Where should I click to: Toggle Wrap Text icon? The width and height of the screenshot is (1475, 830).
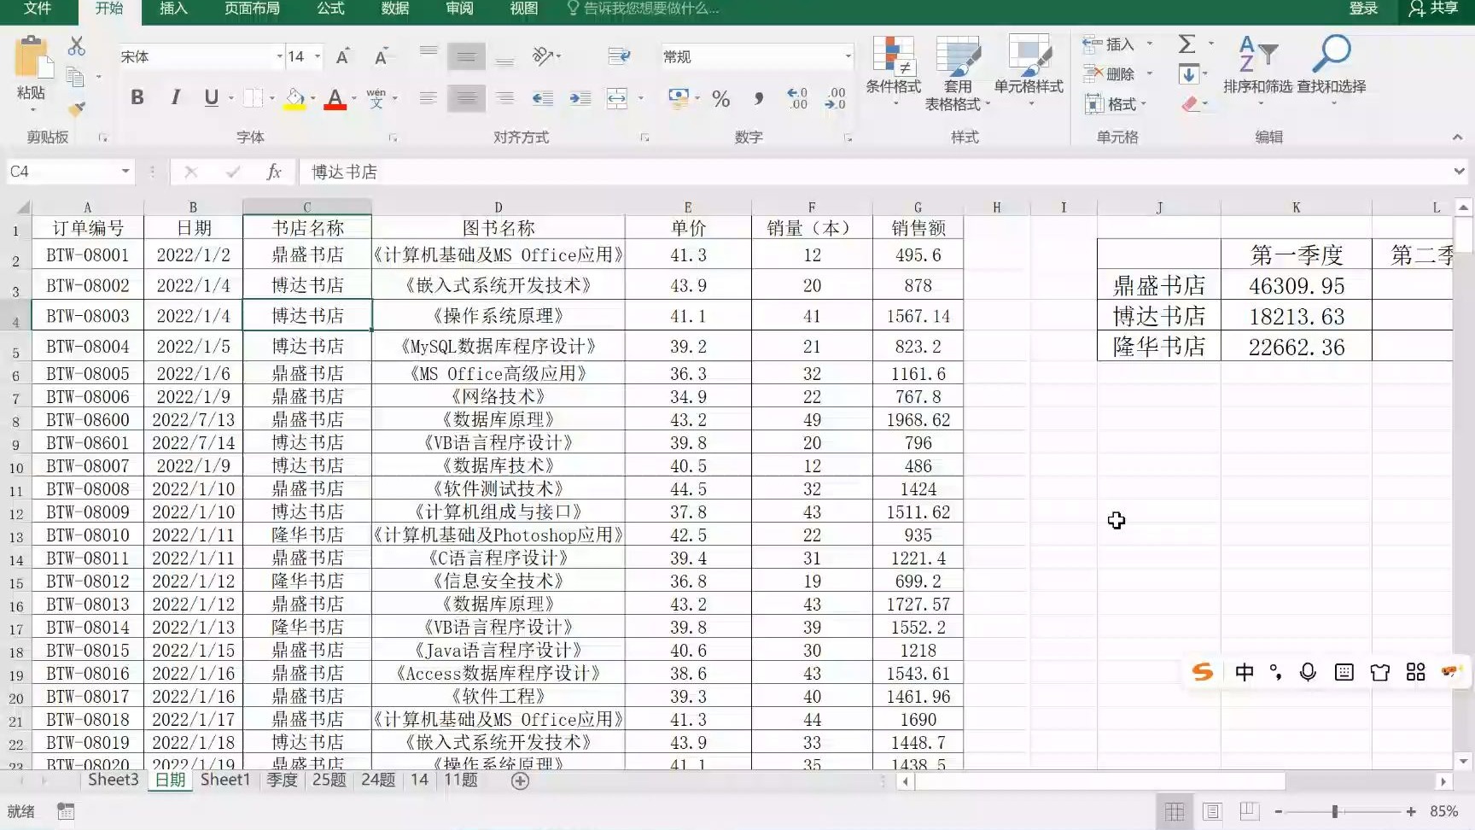[x=619, y=56]
